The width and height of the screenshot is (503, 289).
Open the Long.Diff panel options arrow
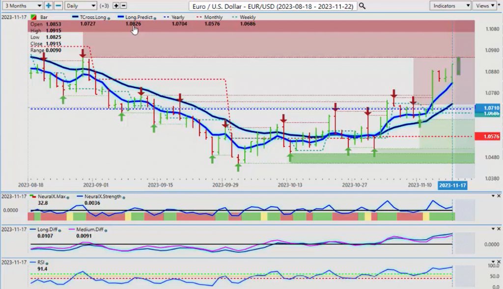tap(493, 229)
